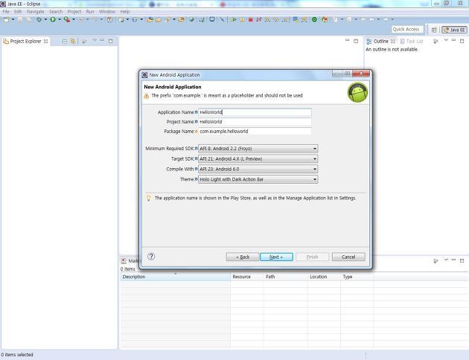Image resolution: width=469 pixels, height=360 pixels.
Task: Open the File menu
Action: 6,12
